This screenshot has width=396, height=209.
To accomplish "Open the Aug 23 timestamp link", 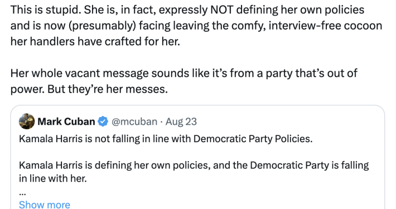I will (x=181, y=121).
